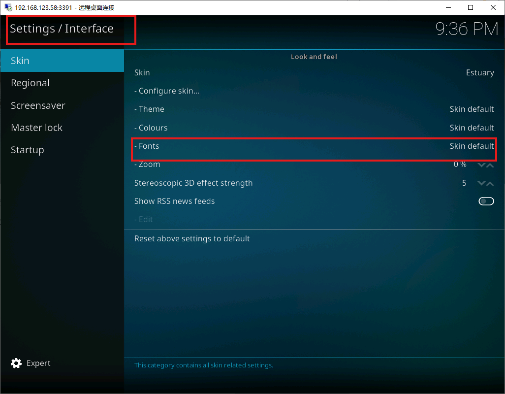Decrease Zoom with the down arrow
The height and width of the screenshot is (394, 505).
tap(481, 165)
